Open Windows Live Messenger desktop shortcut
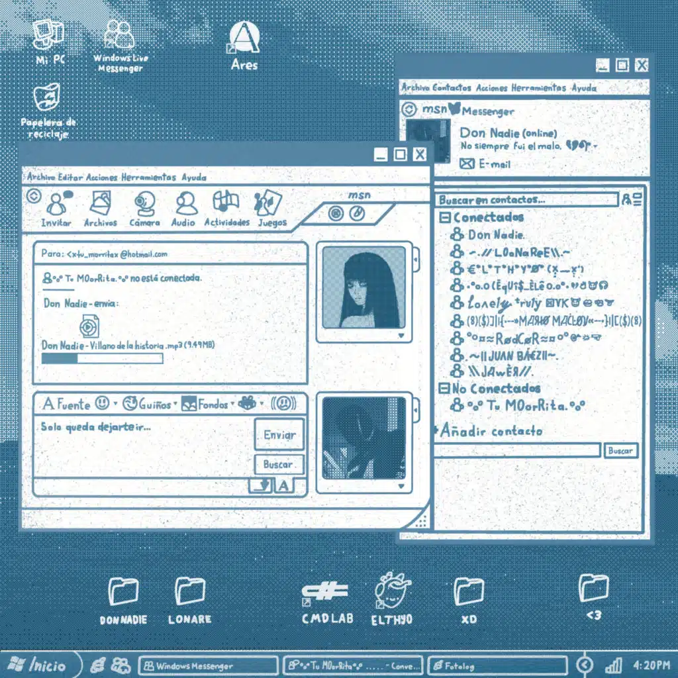 click(119, 34)
